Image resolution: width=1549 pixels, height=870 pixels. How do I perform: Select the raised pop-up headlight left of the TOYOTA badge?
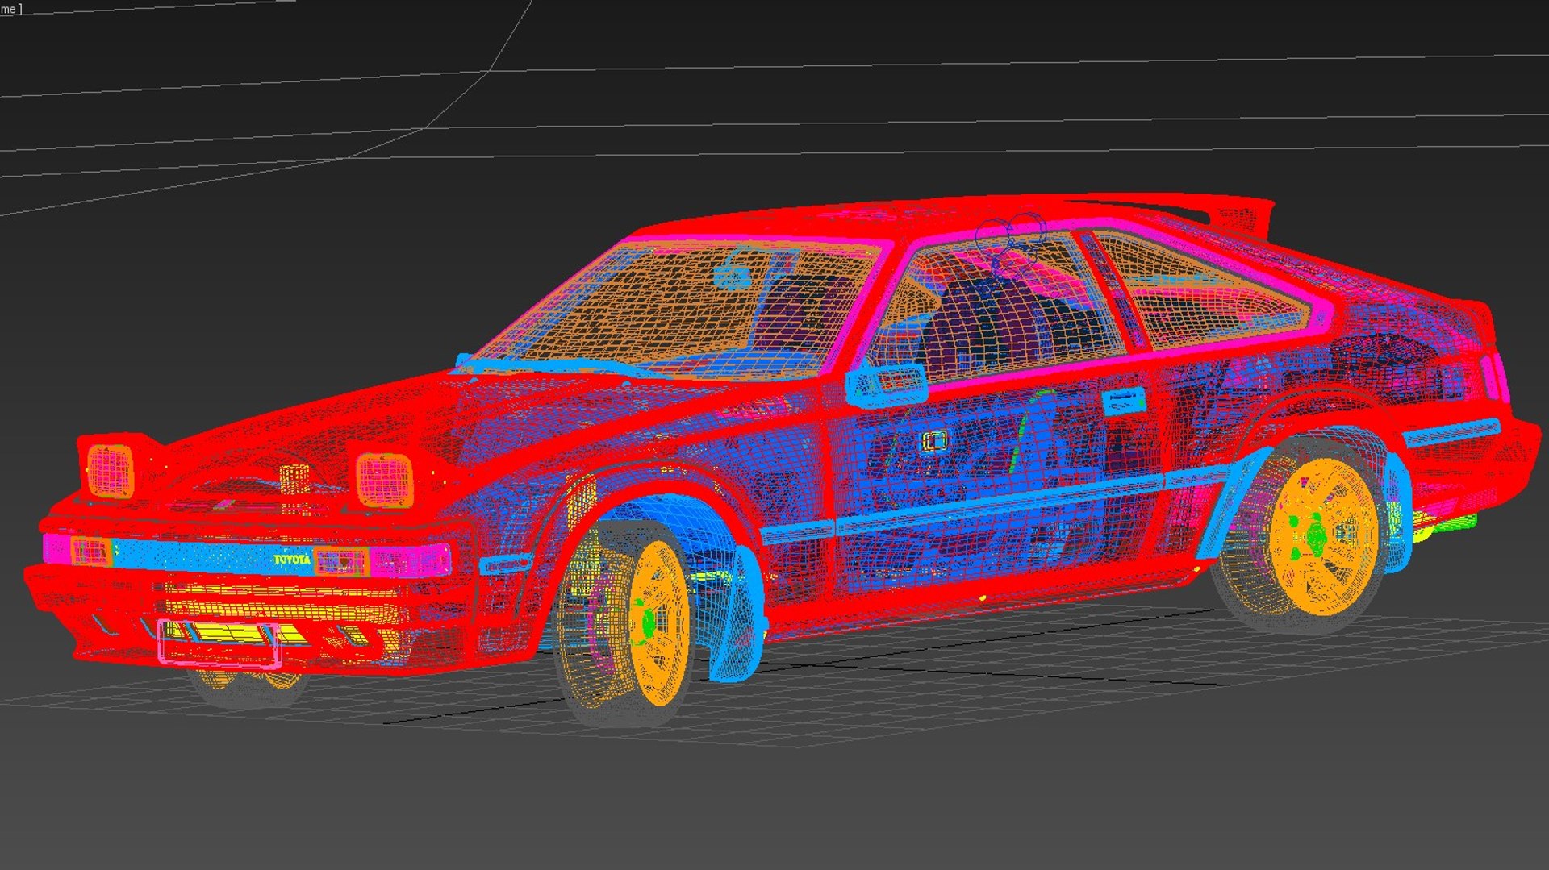point(109,470)
